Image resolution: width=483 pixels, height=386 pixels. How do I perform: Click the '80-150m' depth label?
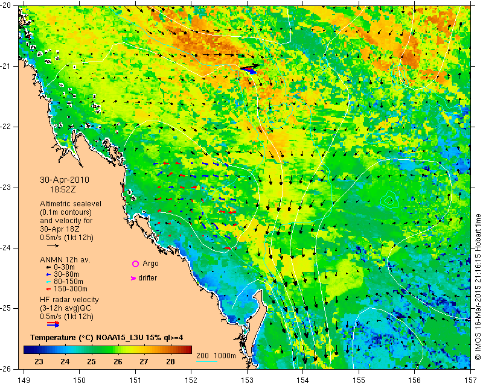[x=68, y=282]
